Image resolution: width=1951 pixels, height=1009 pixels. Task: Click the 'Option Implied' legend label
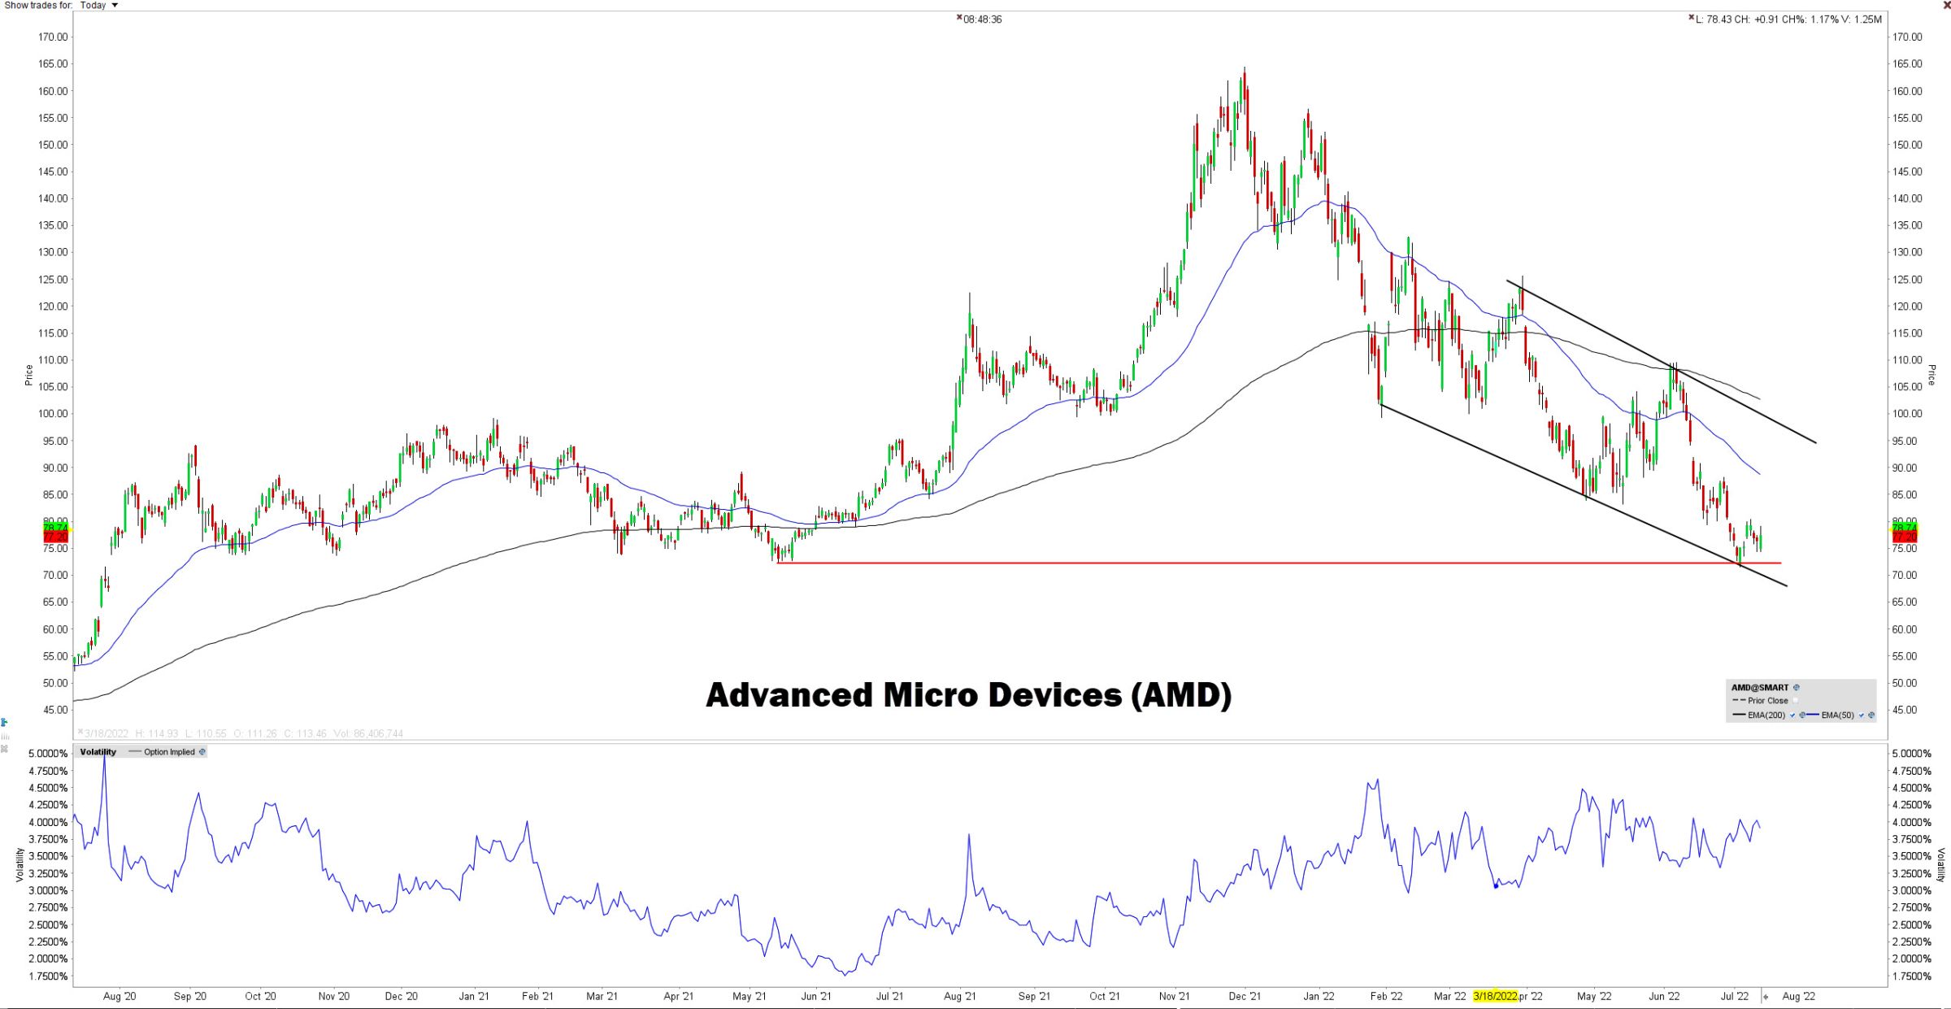tap(169, 752)
